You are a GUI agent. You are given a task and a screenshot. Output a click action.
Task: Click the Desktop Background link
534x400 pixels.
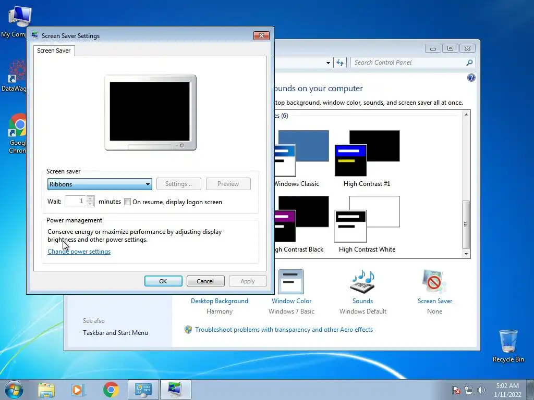point(220,301)
